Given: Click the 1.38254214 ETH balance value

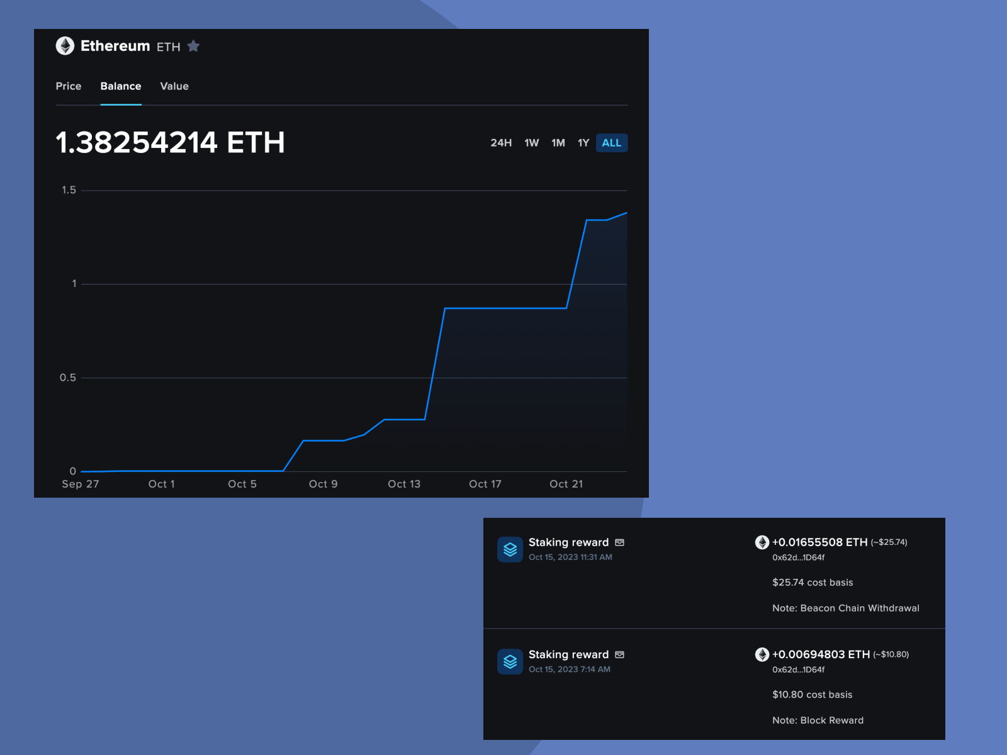Looking at the screenshot, I should [171, 142].
